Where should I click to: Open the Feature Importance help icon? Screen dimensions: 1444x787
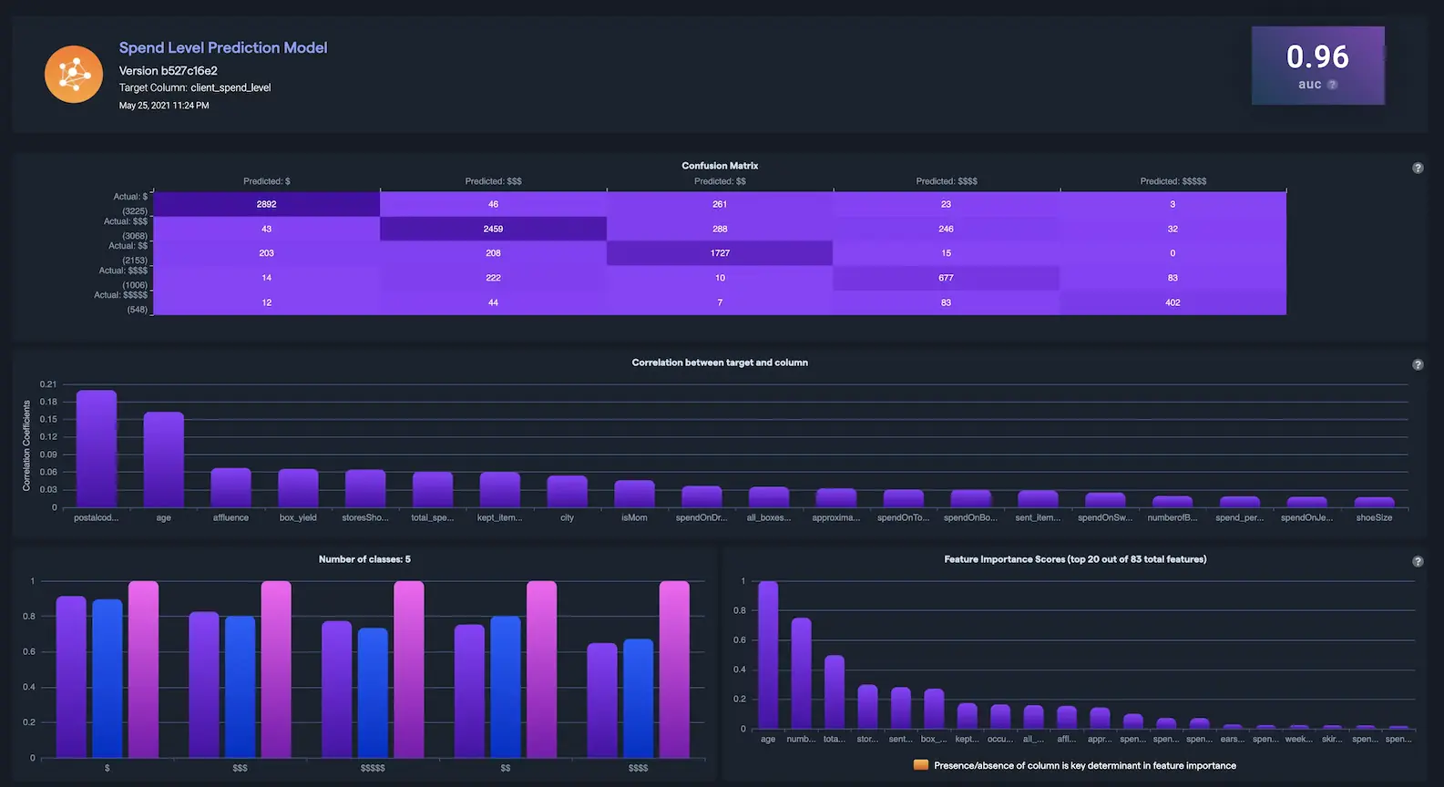coord(1418,561)
